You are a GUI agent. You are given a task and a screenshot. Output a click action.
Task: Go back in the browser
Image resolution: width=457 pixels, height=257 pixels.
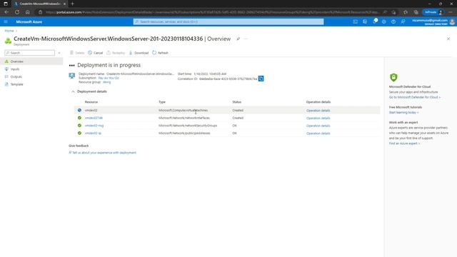[x=6, y=12]
